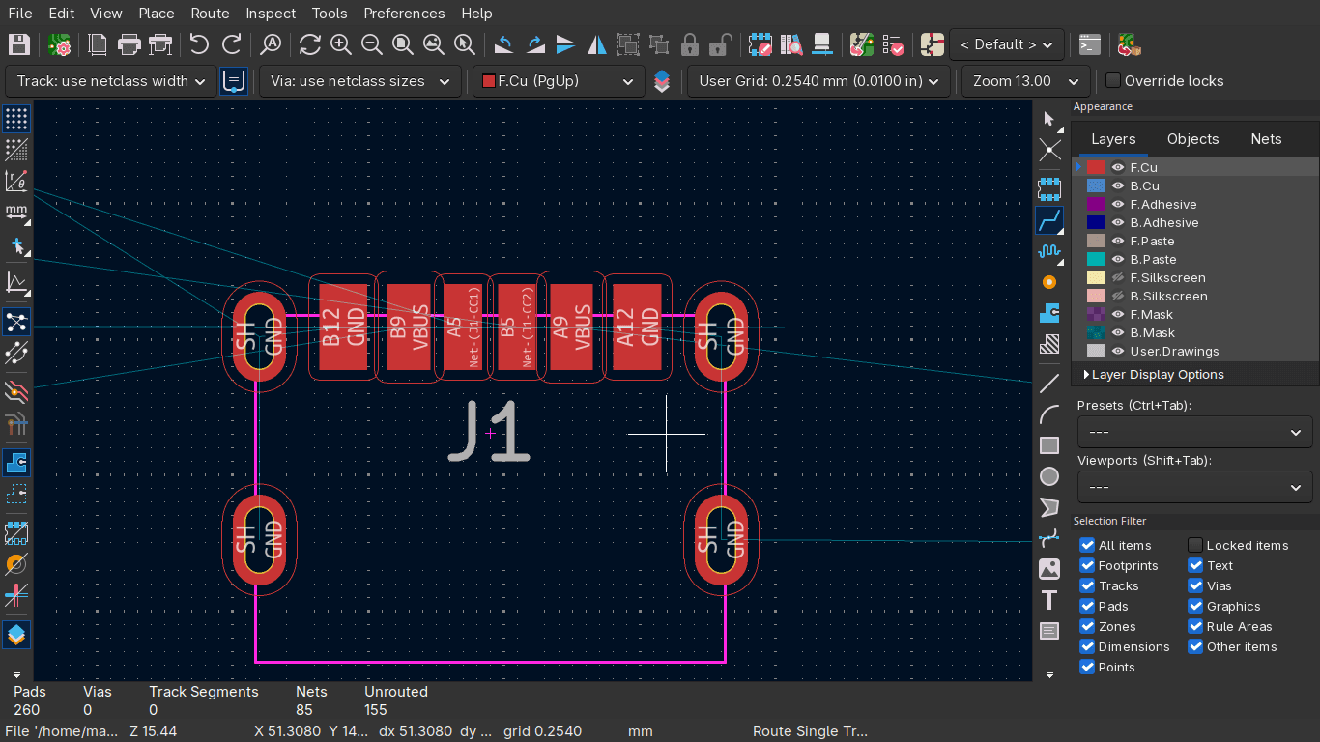Select the Draw circle tool

point(1049,476)
